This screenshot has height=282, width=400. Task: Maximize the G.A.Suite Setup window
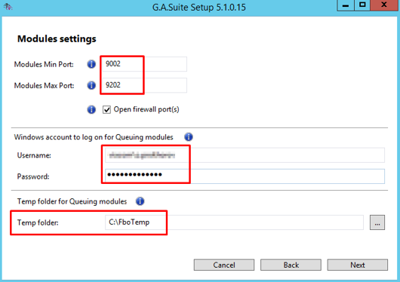(362, 5)
